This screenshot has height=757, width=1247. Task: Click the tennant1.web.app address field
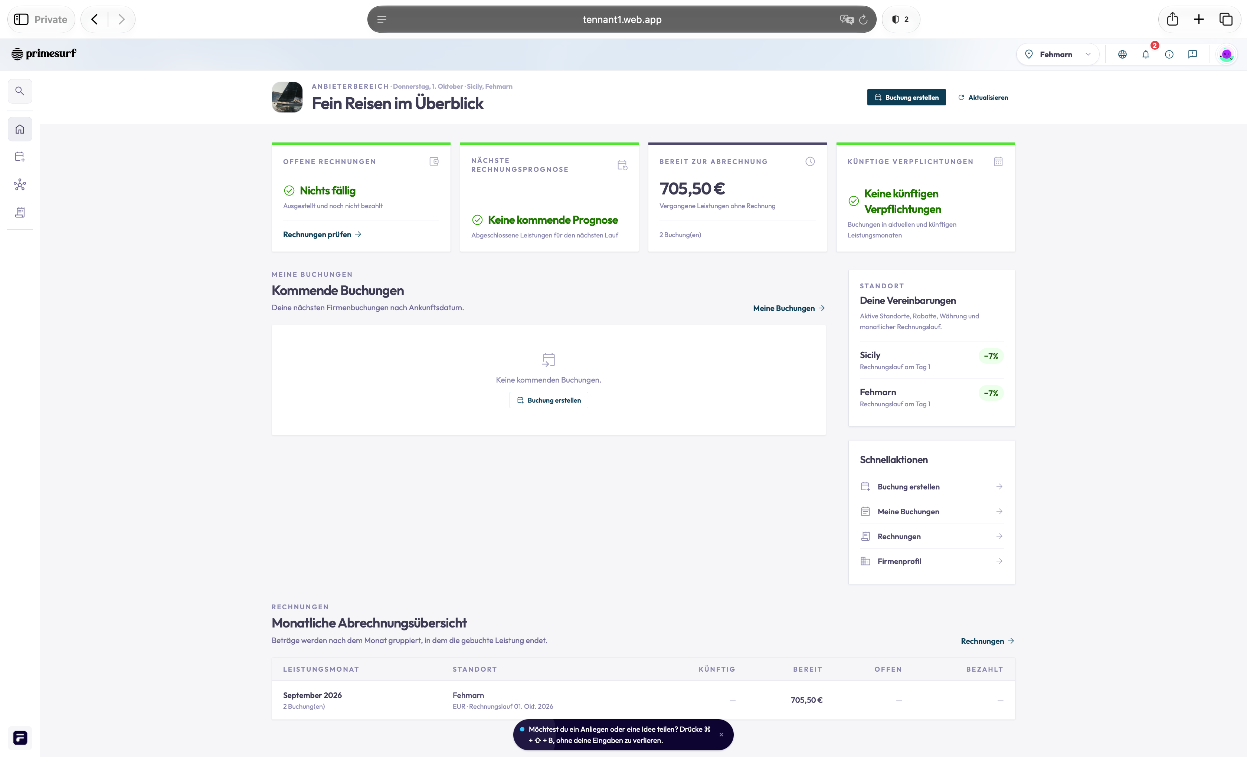click(622, 19)
